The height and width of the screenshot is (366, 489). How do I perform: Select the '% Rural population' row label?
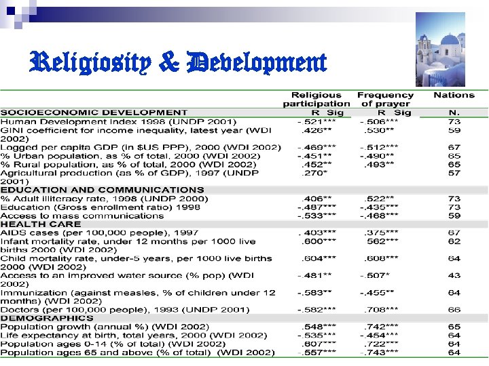(x=128, y=165)
